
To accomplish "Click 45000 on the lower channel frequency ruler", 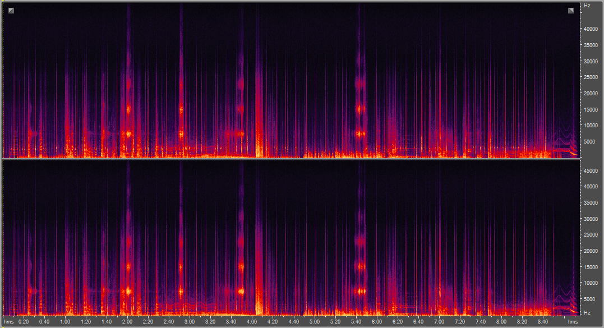I will (591, 170).
